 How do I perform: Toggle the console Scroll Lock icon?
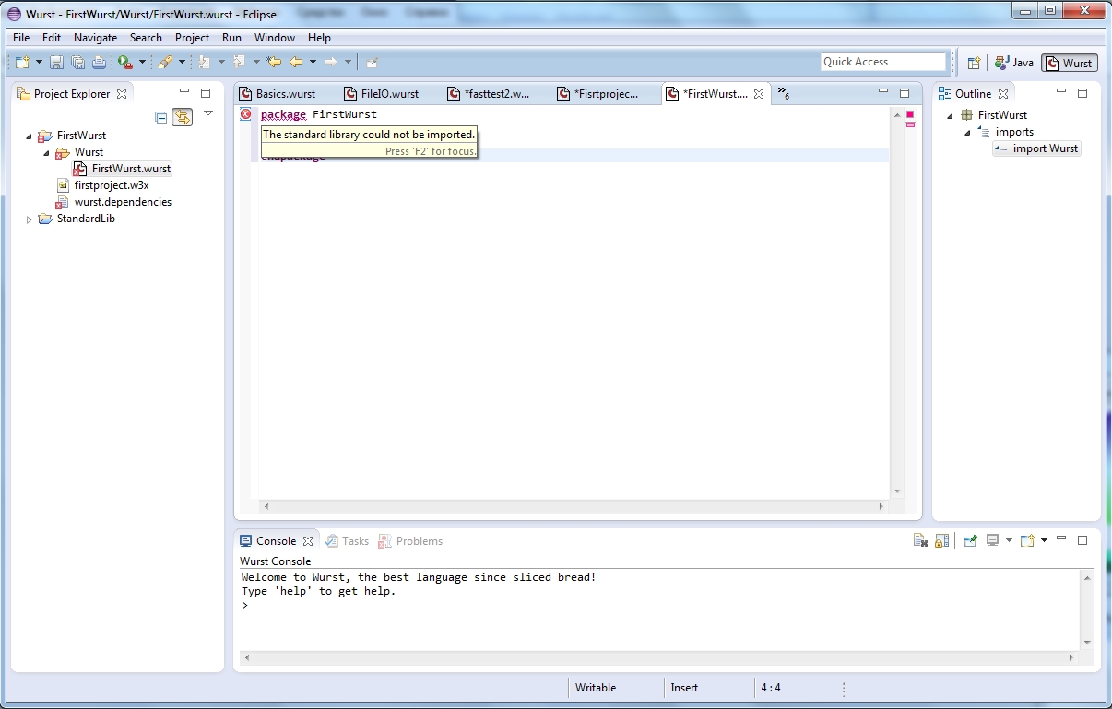941,540
